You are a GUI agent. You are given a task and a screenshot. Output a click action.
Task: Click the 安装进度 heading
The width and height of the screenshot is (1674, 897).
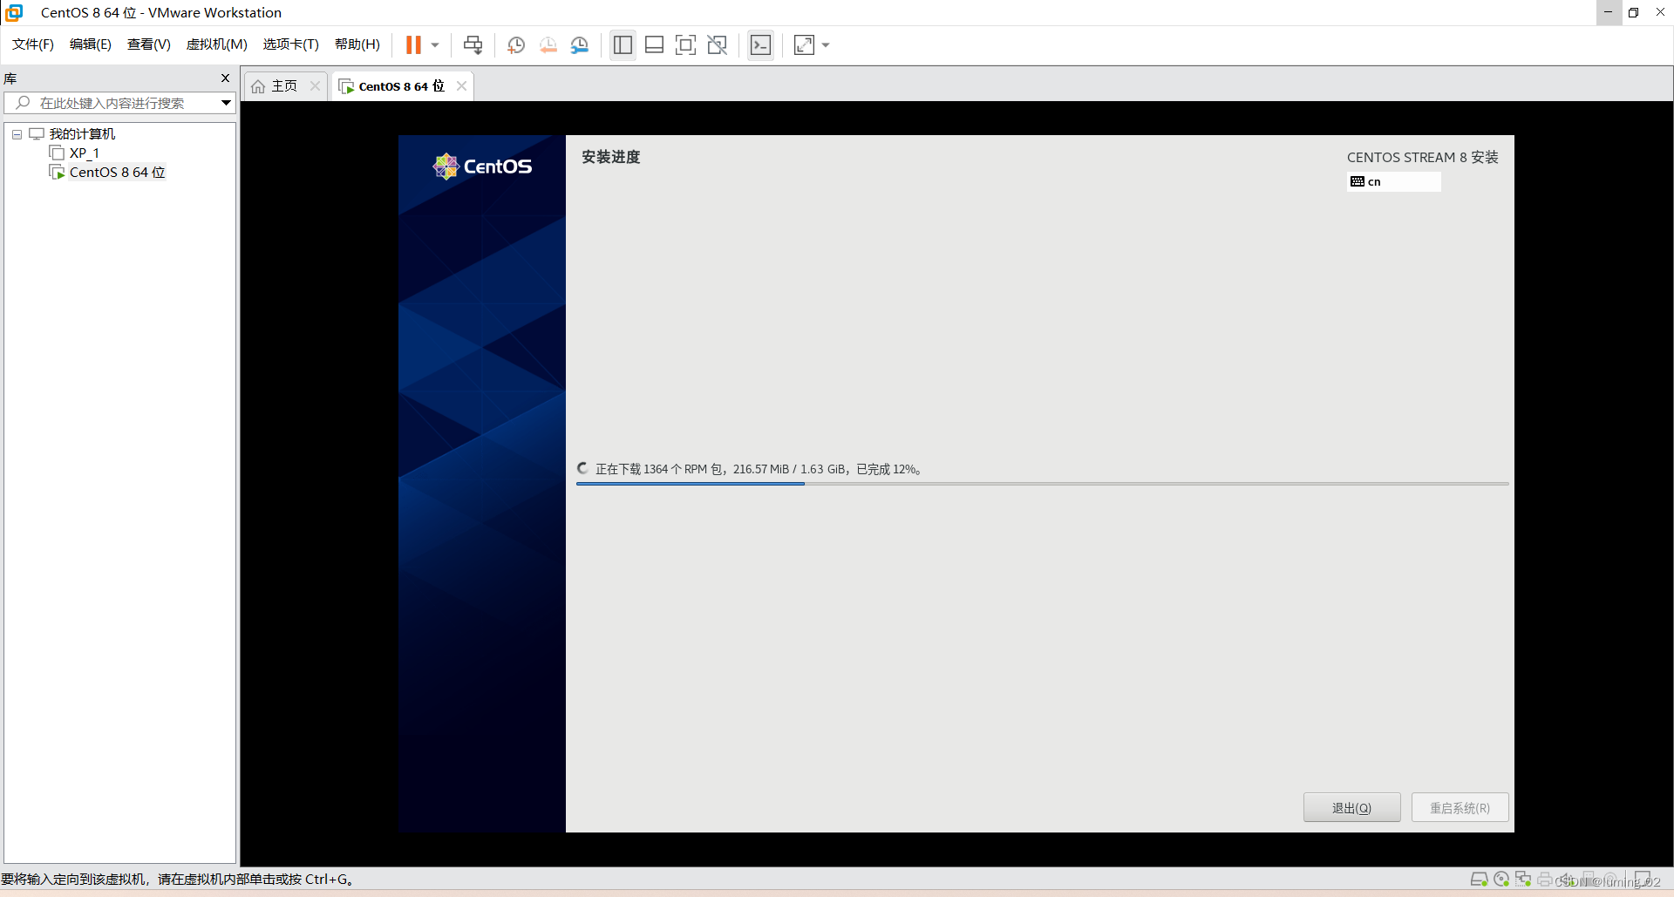click(610, 157)
